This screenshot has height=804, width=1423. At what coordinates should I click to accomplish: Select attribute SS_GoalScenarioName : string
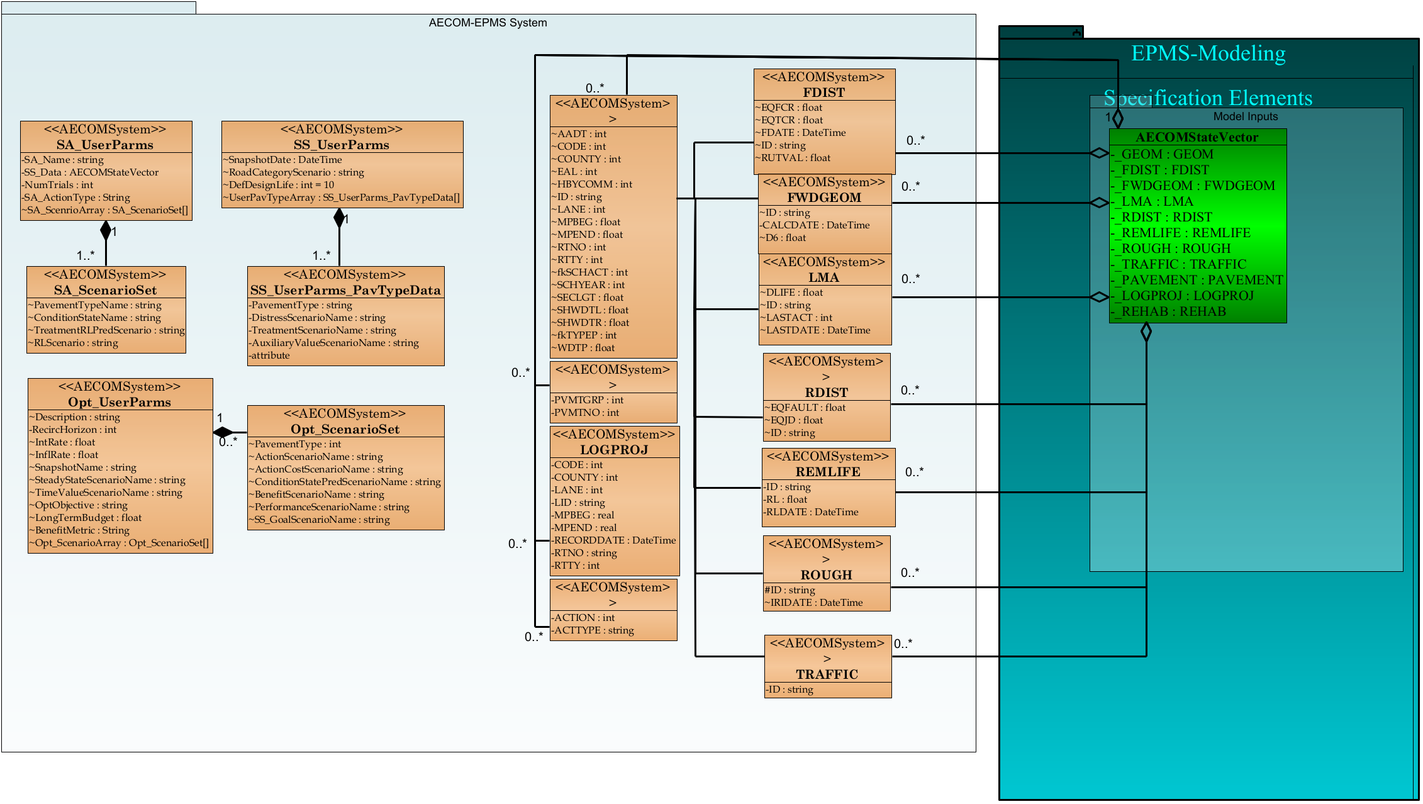(x=320, y=520)
